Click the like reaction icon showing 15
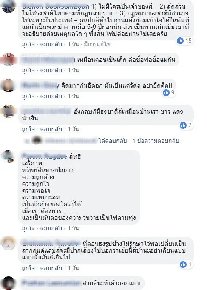This screenshot has height=290, width=207. pyautogui.click(x=180, y=40)
